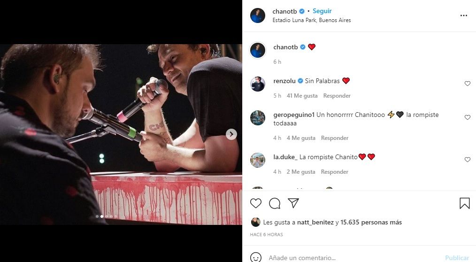Viewport: 476px width, 262px height.
Task: View 41 Me gusta on renzolu comment
Action: (x=302, y=96)
